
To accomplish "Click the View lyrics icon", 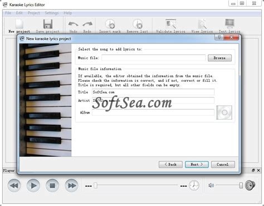I will point(202,24).
